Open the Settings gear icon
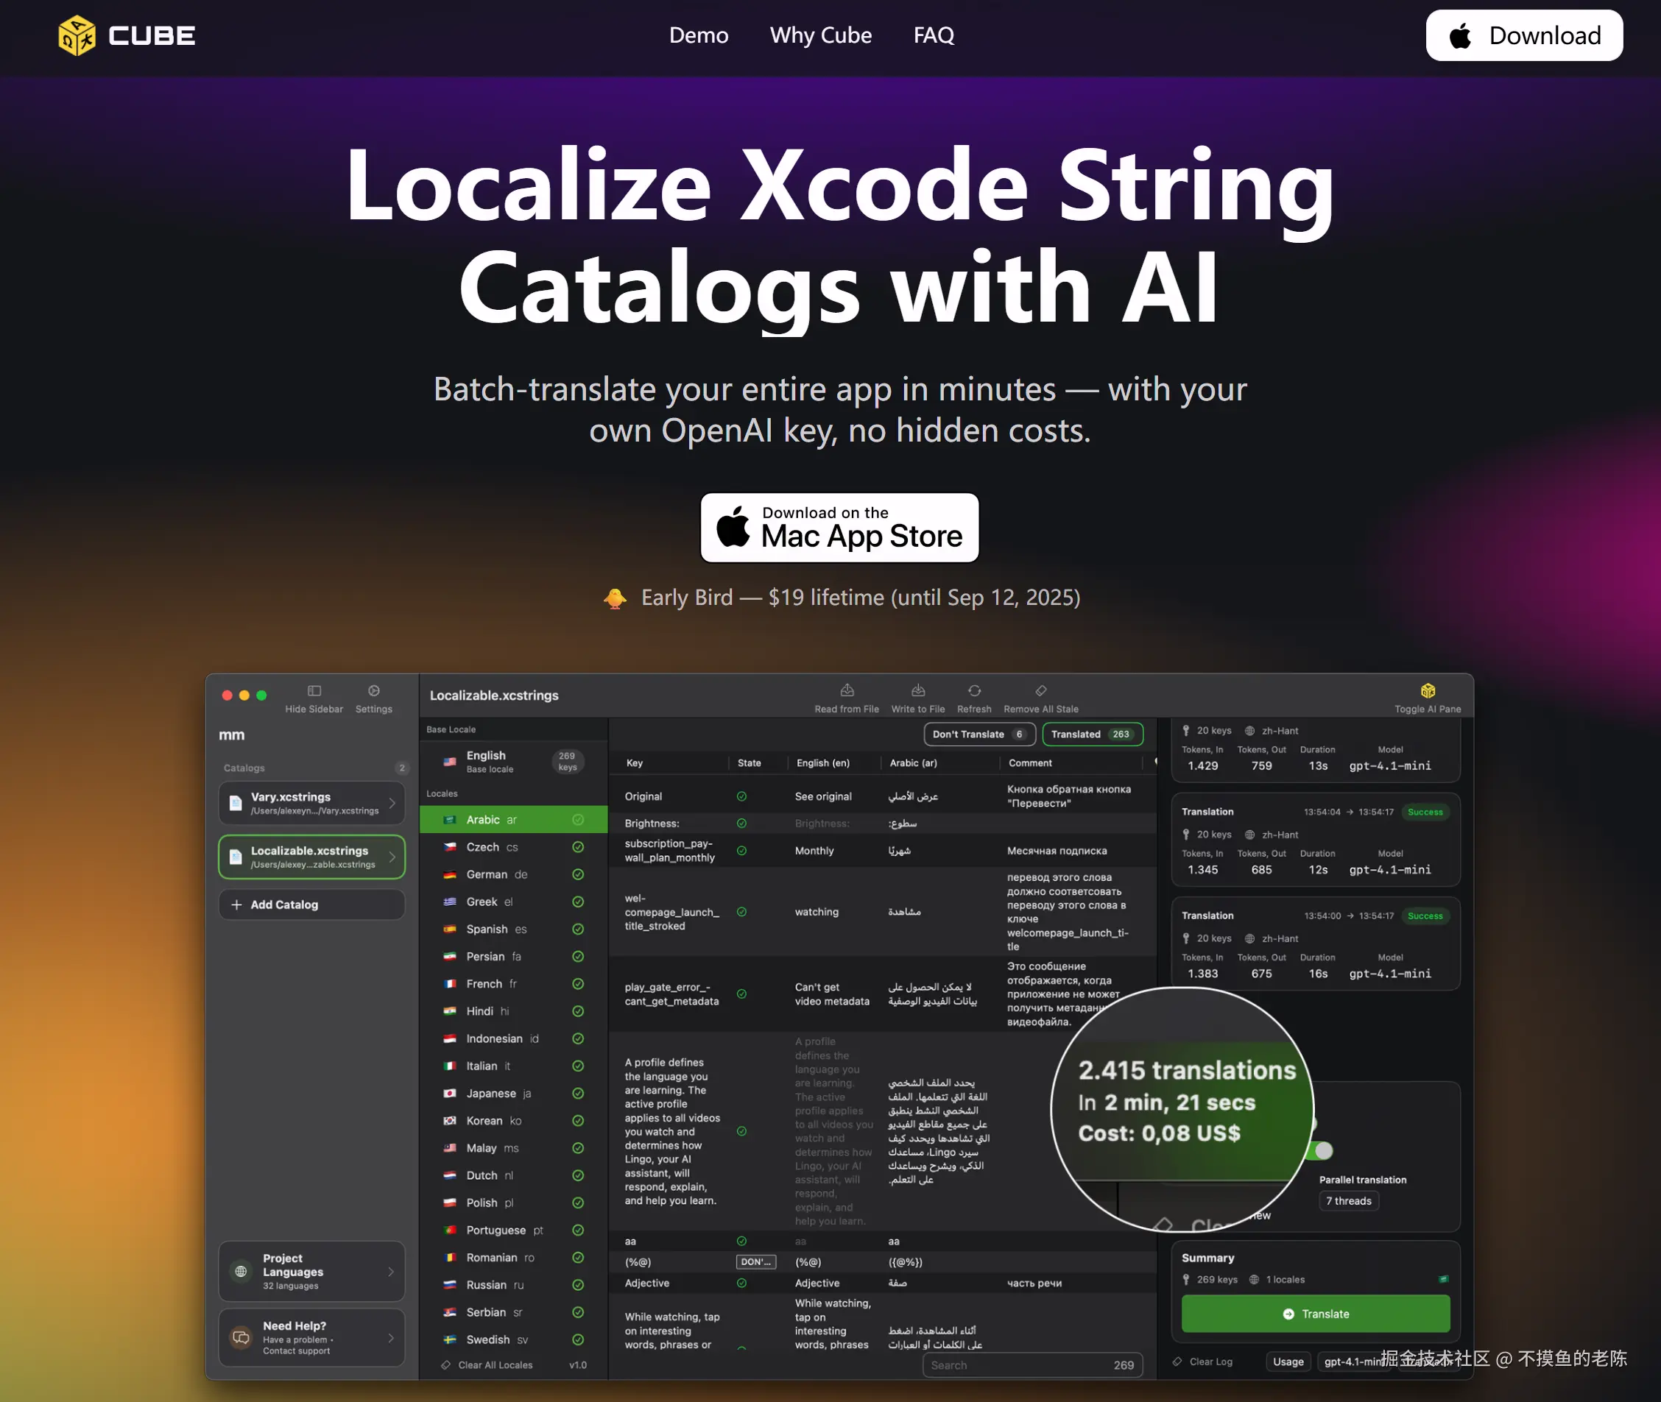Viewport: 1661px width, 1402px height. [x=374, y=690]
